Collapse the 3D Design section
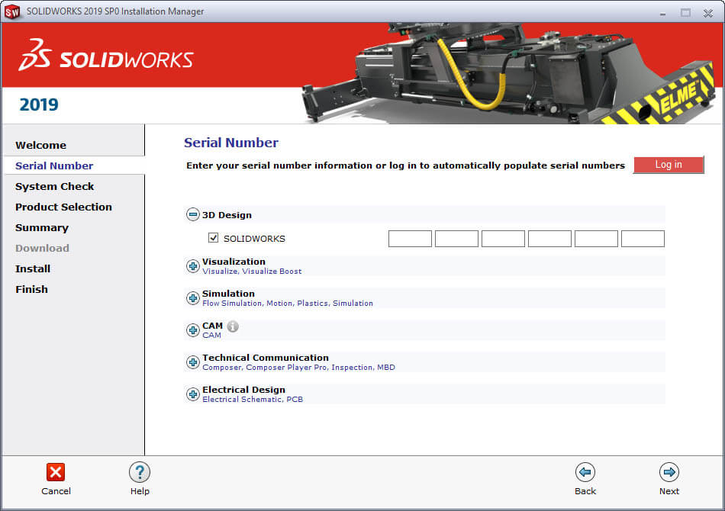725x511 pixels. coord(192,214)
